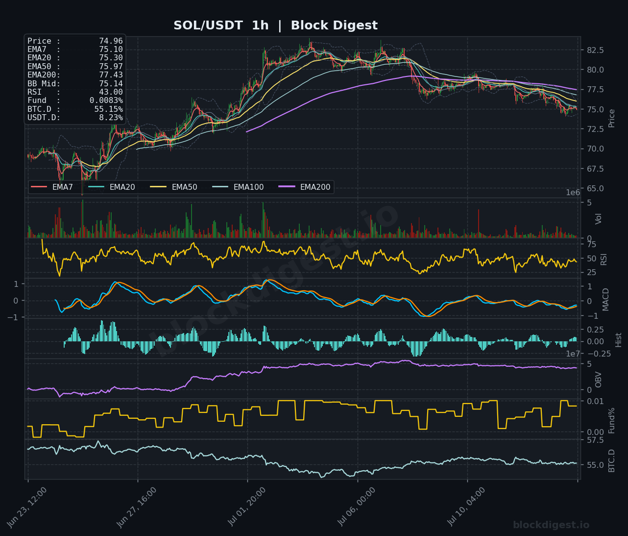The width and height of the screenshot is (628, 536).
Task: Click the BTC.D 55.15% stats row
Action: pyautogui.click(x=75, y=109)
